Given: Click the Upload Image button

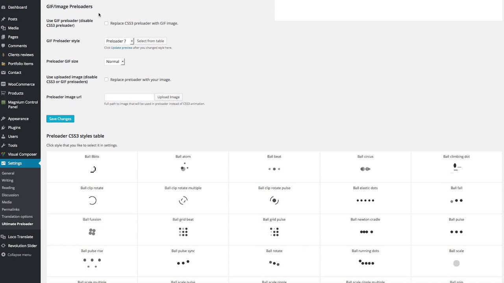Looking at the screenshot, I should (x=169, y=97).
